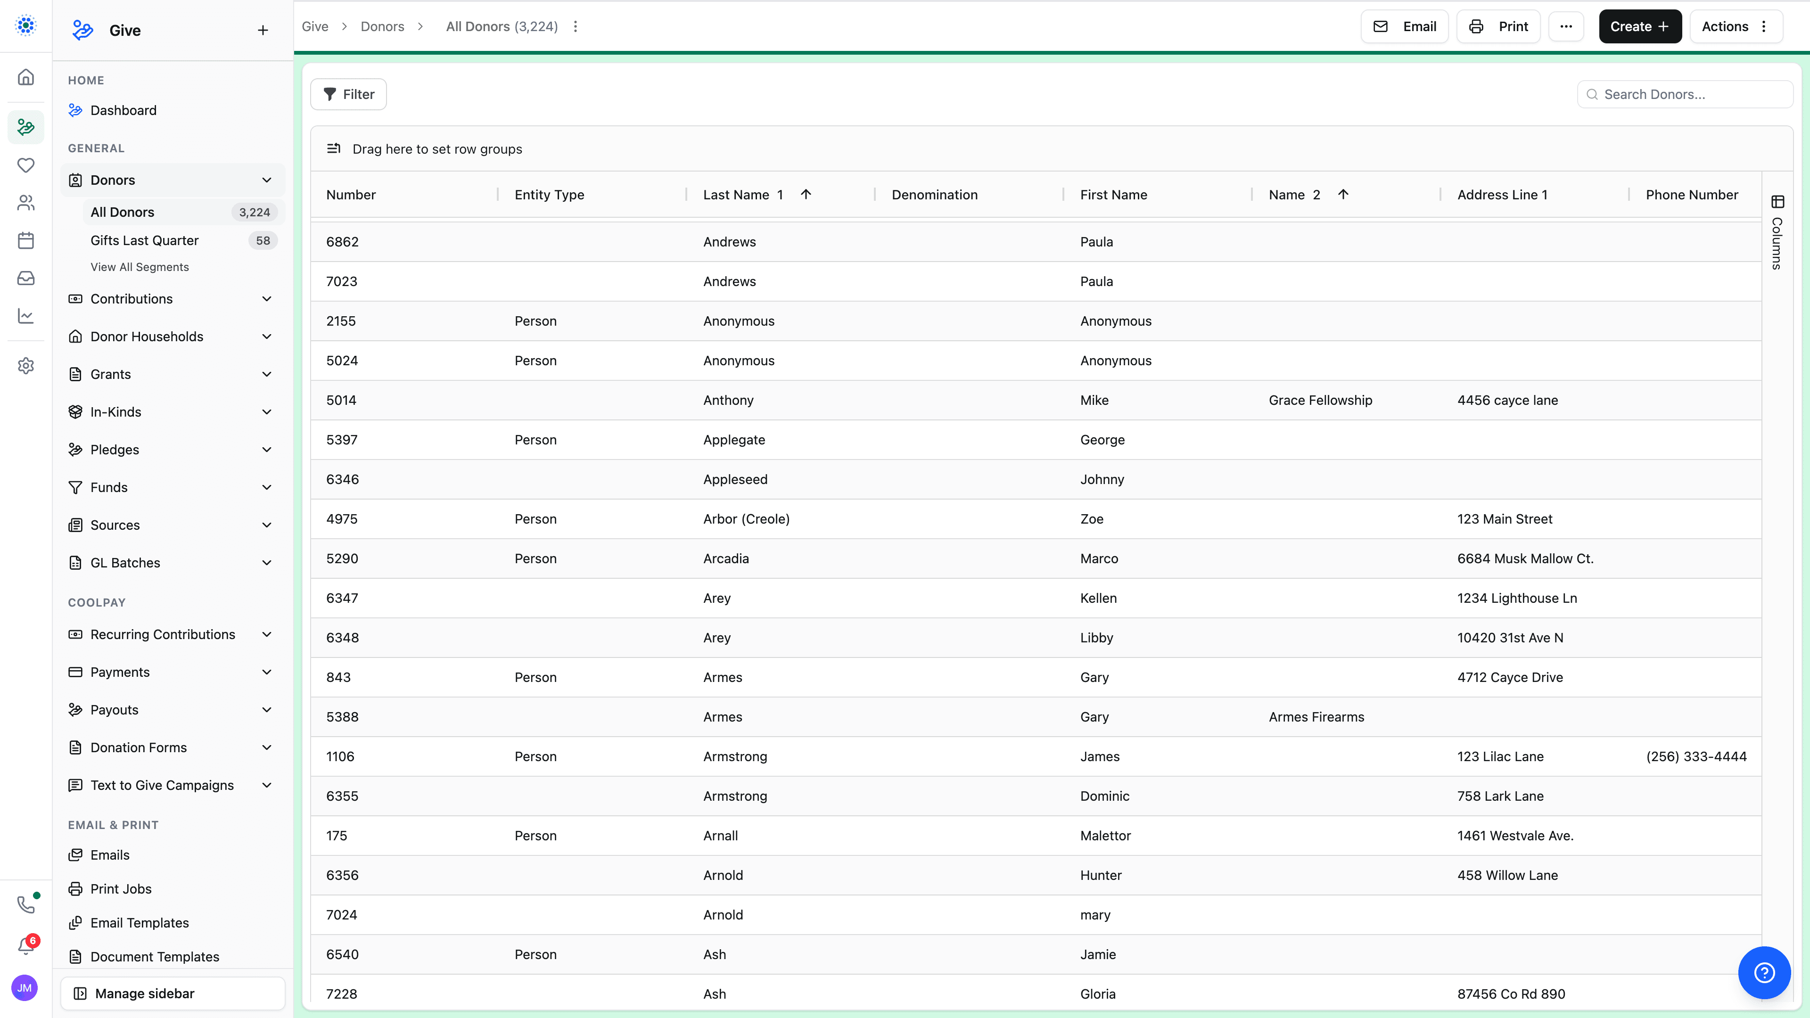The width and height of the screenshot is (1810, 1018).
Task: Sort by the First Name column header
Action: (x=1114, y=195)
